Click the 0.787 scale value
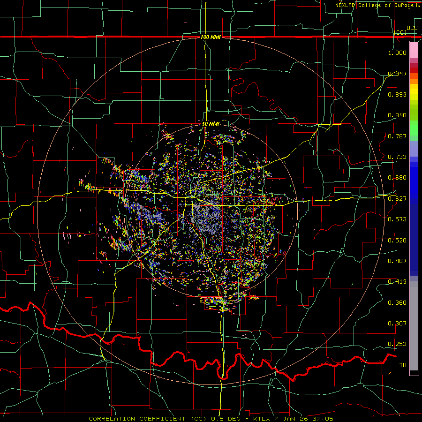This screenshot has height=422, width=422. pyautogui.click(x=397, y=136)
